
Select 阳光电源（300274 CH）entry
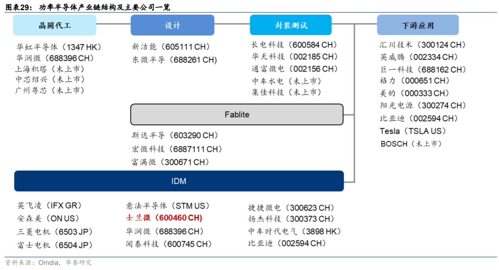423,105
